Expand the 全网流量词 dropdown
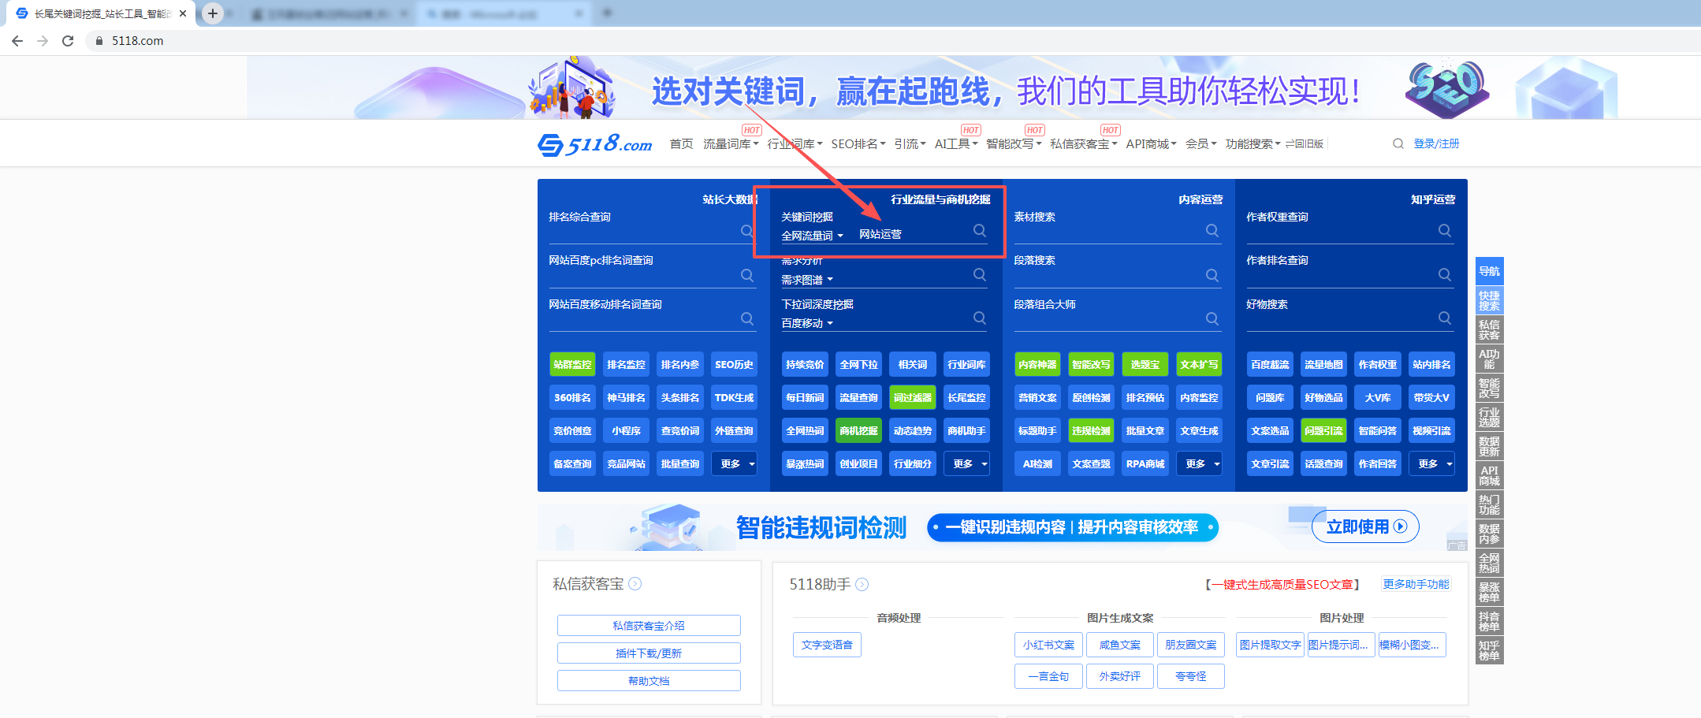The width and height of the screenshot is (1701, 718). coord(813,234)
